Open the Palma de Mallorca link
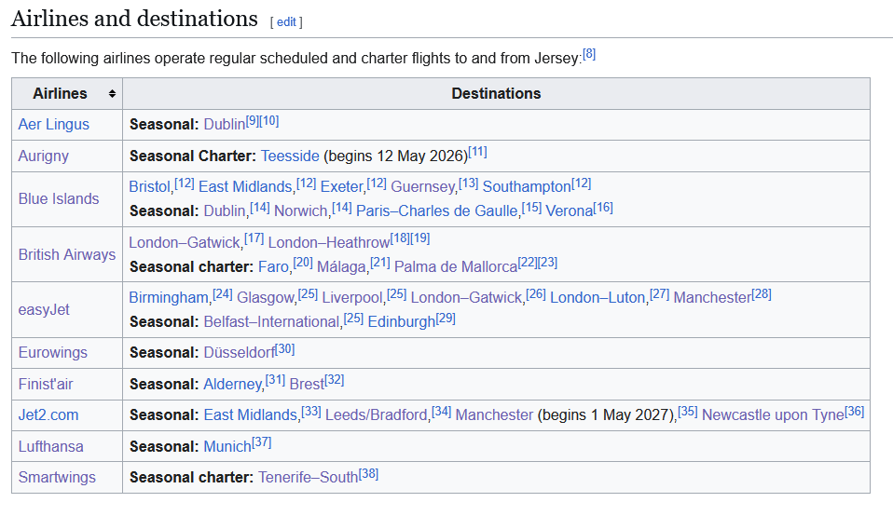Image resolution: width=893 pixels, height=516 pixels. [455, 266]
